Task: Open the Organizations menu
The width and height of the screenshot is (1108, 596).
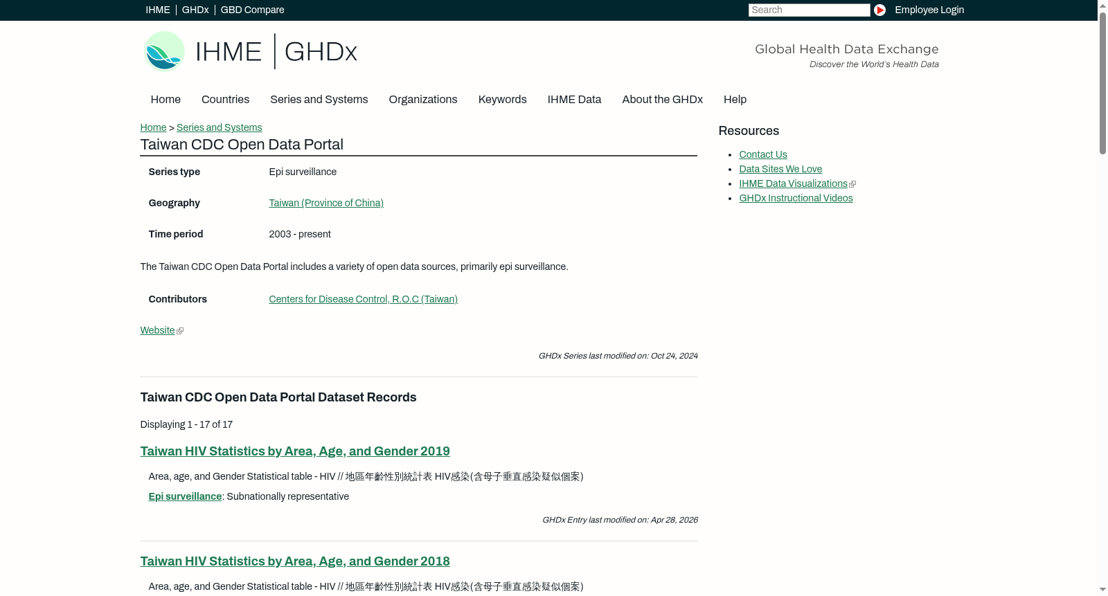Action: [x=423, y=99]
